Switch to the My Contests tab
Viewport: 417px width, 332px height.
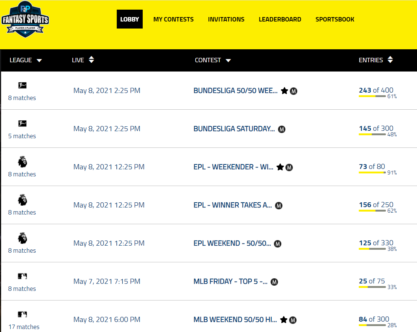coord(173,19)
